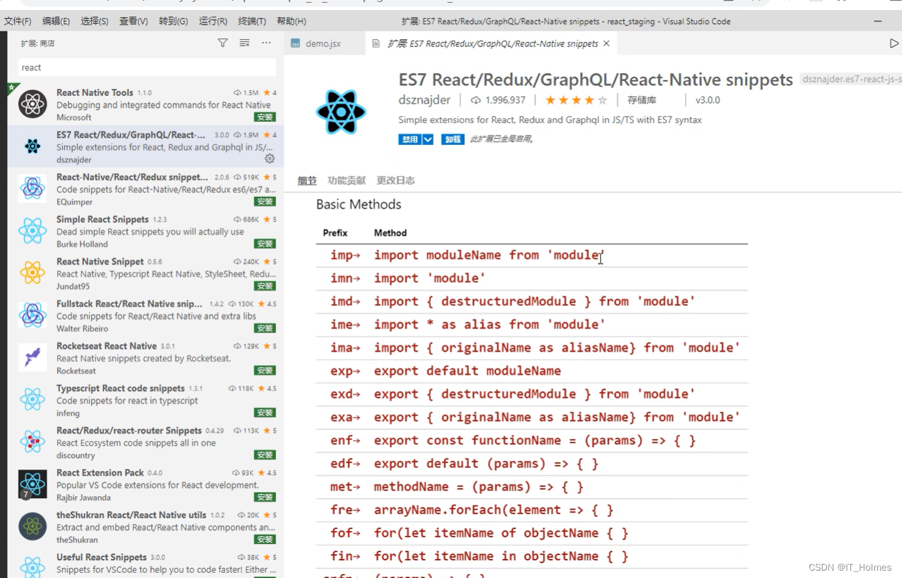Open the dsznajder publisher link

pyautogui.click(x=424, y=100)
